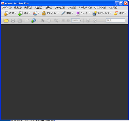This screenshot has height=121, width=129.
Task: Close the Adobe Acrobat Pro window
Action: 126,3
